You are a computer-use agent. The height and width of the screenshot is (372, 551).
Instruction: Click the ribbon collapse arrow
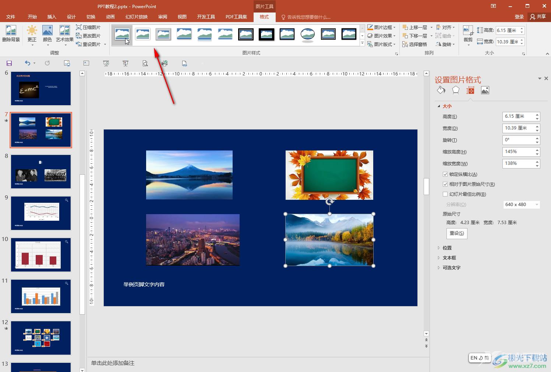pos(547,54)
